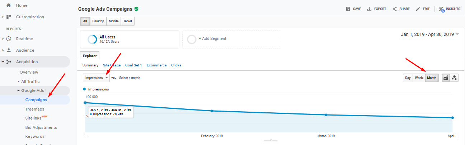The height and width of the screenshot is (145, 465).
Task: Open the Treemaps report
Action: point(35,109)
